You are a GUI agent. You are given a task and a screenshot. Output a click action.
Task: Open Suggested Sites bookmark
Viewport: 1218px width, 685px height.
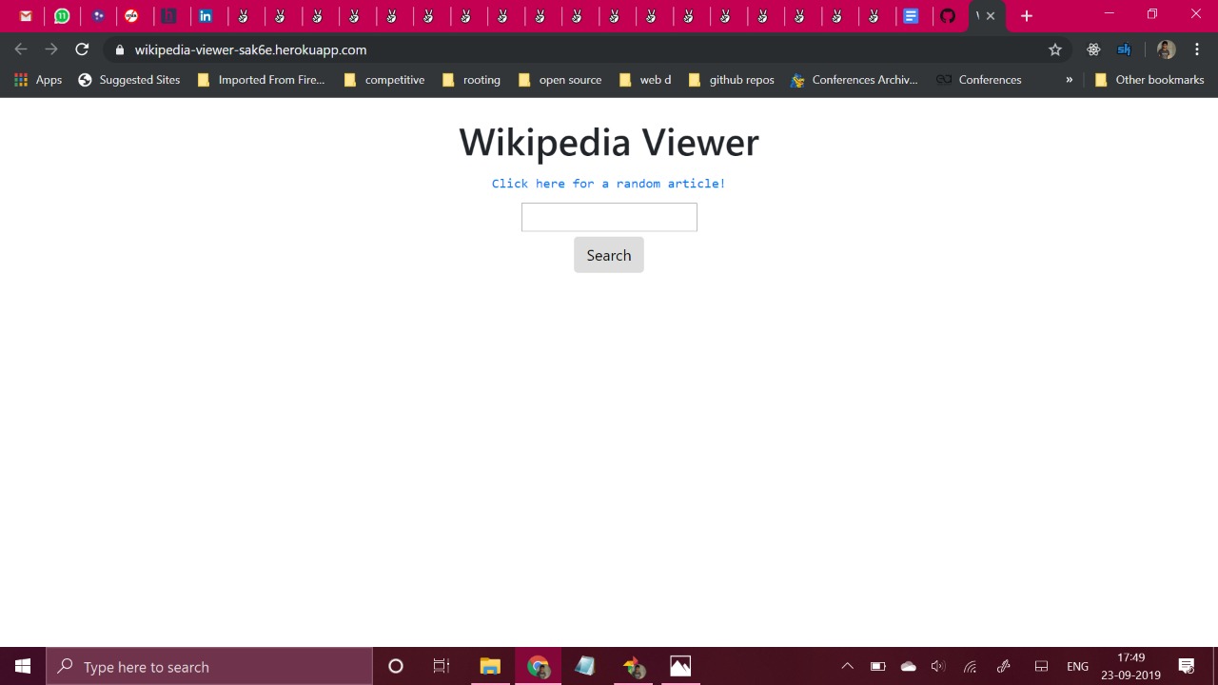coord(129,80)
